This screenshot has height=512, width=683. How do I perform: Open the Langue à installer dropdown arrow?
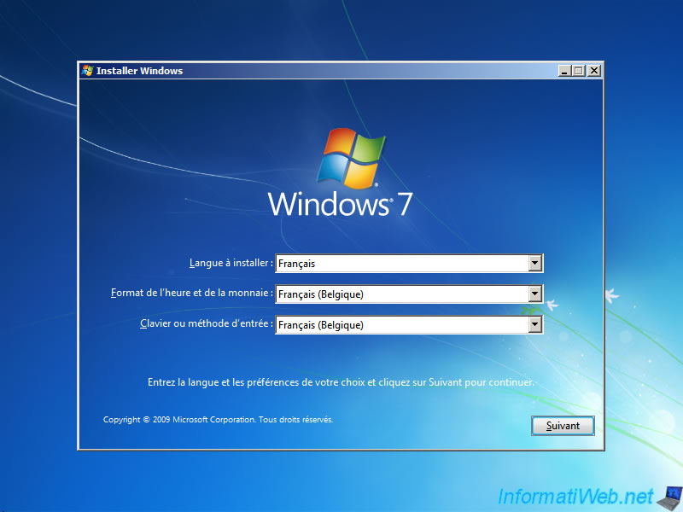coord(535,263)
